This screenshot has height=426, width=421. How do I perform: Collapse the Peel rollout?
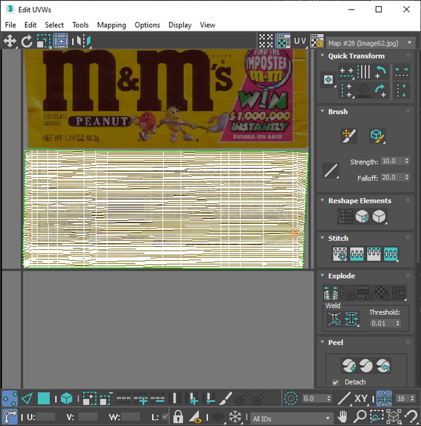pos(322,342)
